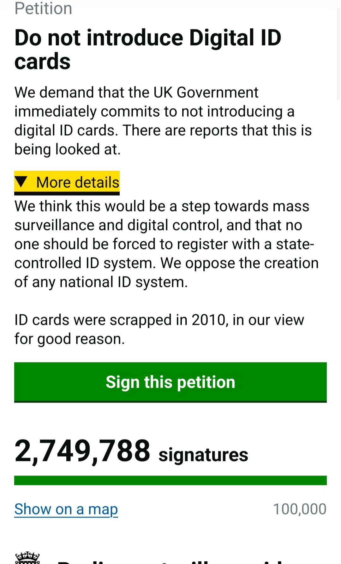
Task: Click the 100,000 threshold figure
Action: (299, 509)
